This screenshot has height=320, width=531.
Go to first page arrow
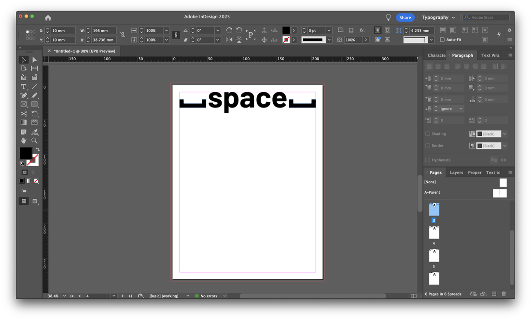(x=72, y=296)
